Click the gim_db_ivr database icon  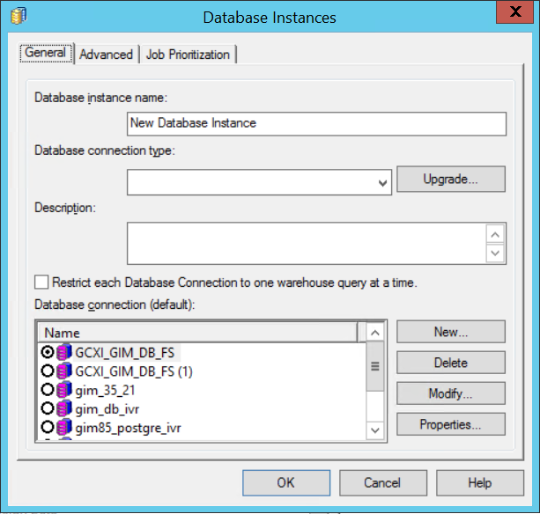pos(64,409)
